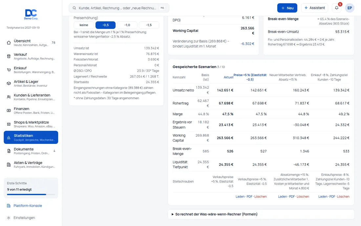Click the Liquidität Tiefpunkt value -46.173 €
361x226 pixels.
point(301,165)
